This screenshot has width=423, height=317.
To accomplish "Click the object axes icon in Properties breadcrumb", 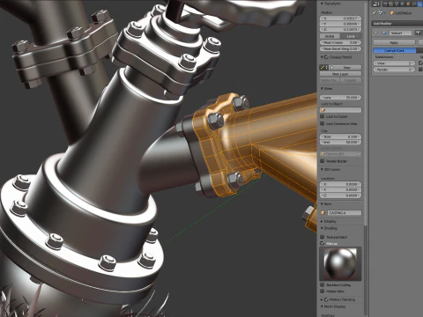I will [381, 13].
